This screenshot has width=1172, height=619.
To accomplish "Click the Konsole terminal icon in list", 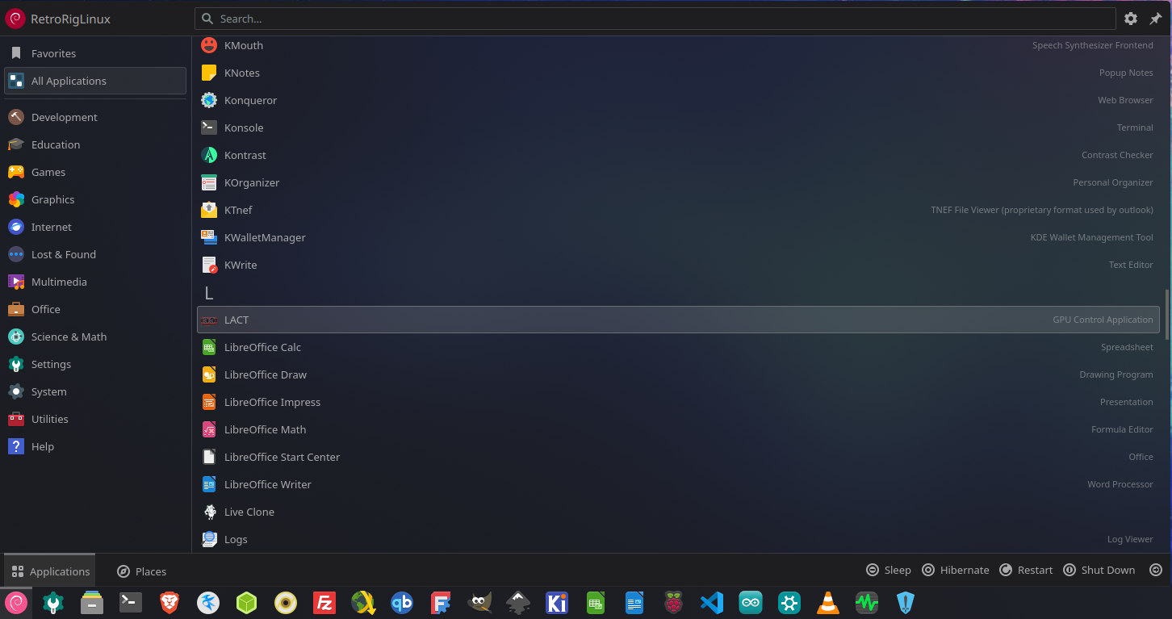I will click(209, 128).
